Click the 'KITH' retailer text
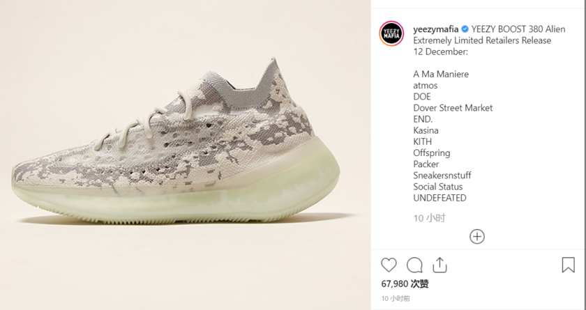586x310 pixels. pos(422,141)
